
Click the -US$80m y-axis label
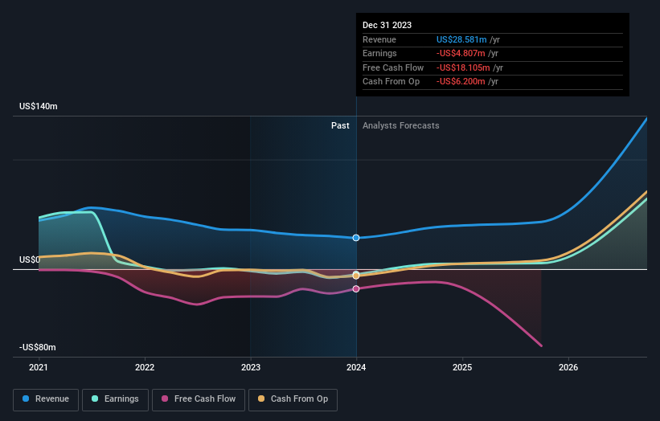point(38,347)
